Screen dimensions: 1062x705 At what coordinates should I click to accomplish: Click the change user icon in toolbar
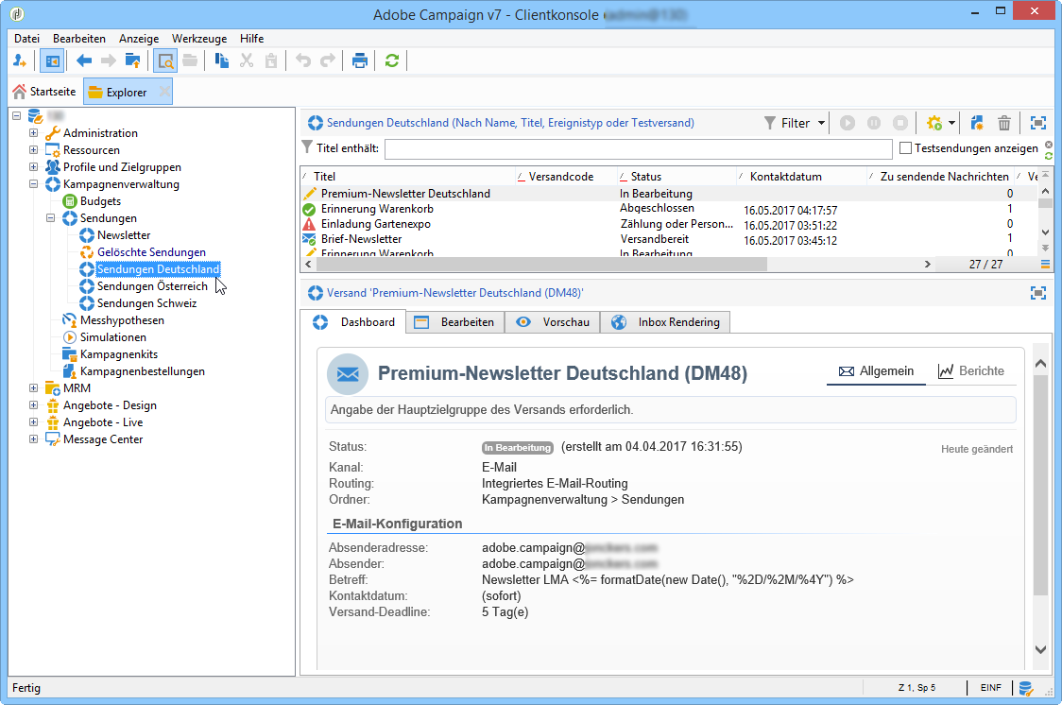[20, 60]
